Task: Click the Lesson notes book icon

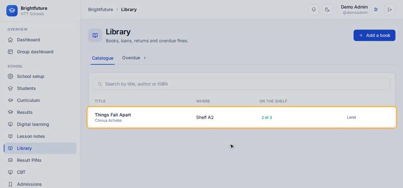Action: [x=10, y=136]
